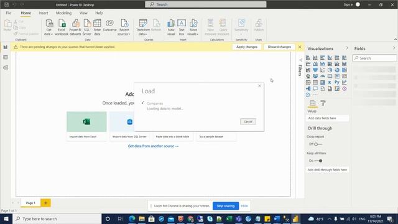Click Import data from Excel card

tap(86, 126)
